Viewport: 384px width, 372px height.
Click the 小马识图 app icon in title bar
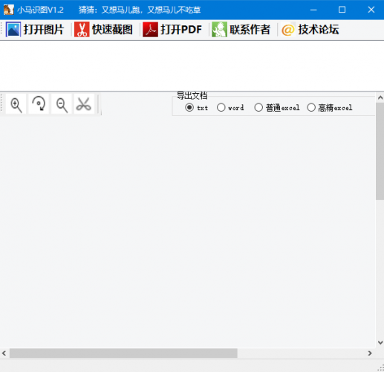click(x=9, y=10)
